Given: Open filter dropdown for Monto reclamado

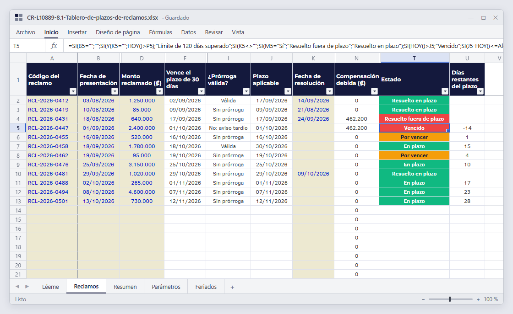Looking at the screenshot, I should pyautogui.click(x=159, y=91).
